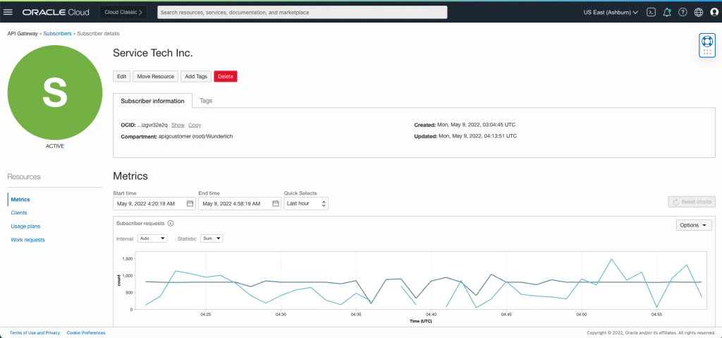722x338 pixels.
Task: Expand the chart Options menu
Action: click(694, 225)
